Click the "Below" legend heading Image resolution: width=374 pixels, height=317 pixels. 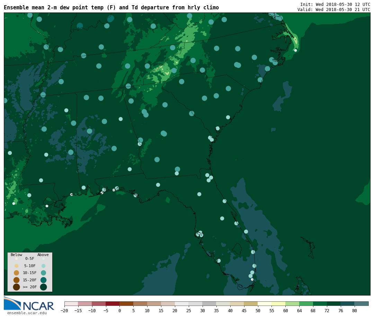(17, 255)
